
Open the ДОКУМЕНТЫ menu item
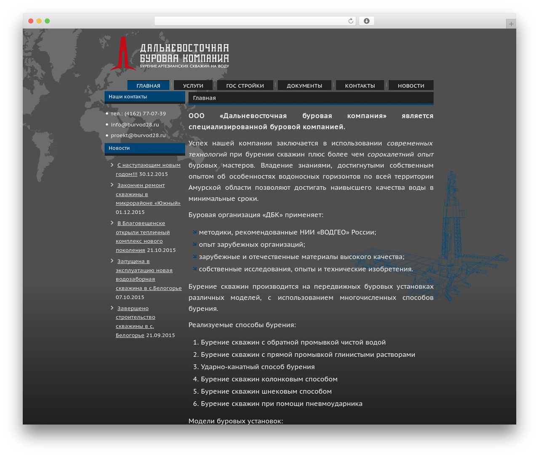pyautogui.click(x=304, y=86)
